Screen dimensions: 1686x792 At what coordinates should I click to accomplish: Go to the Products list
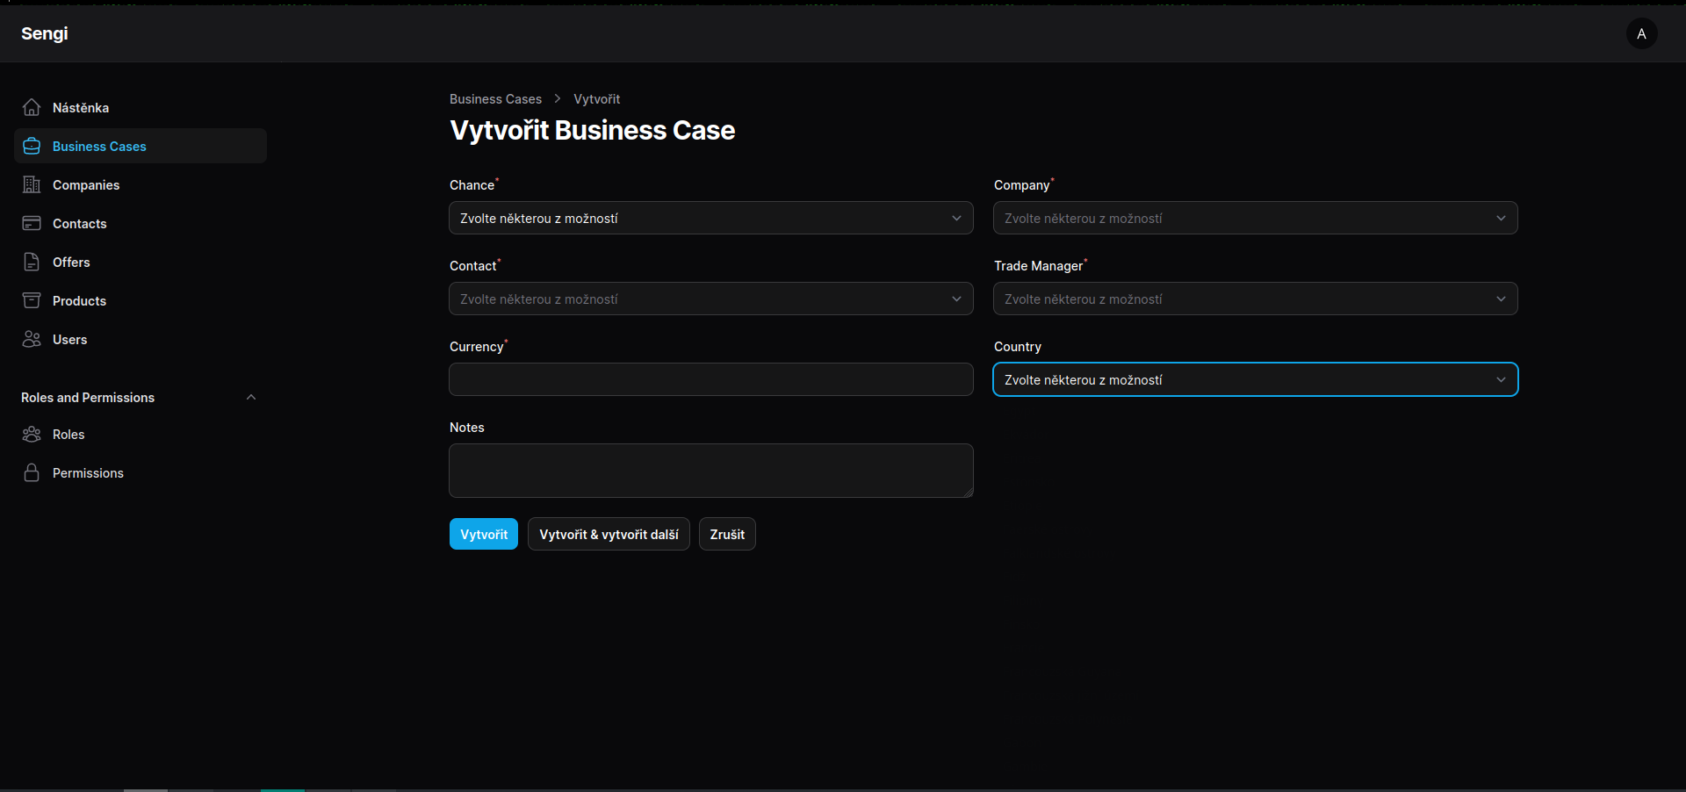coord(140,300)
